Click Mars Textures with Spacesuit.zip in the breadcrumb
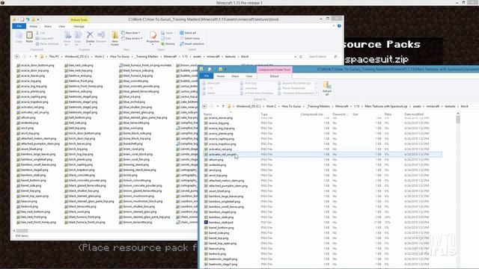 386,106
